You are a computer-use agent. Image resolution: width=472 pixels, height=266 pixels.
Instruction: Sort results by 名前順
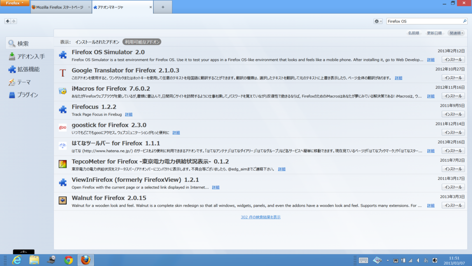pyautogui.click(x=413, y=33)
